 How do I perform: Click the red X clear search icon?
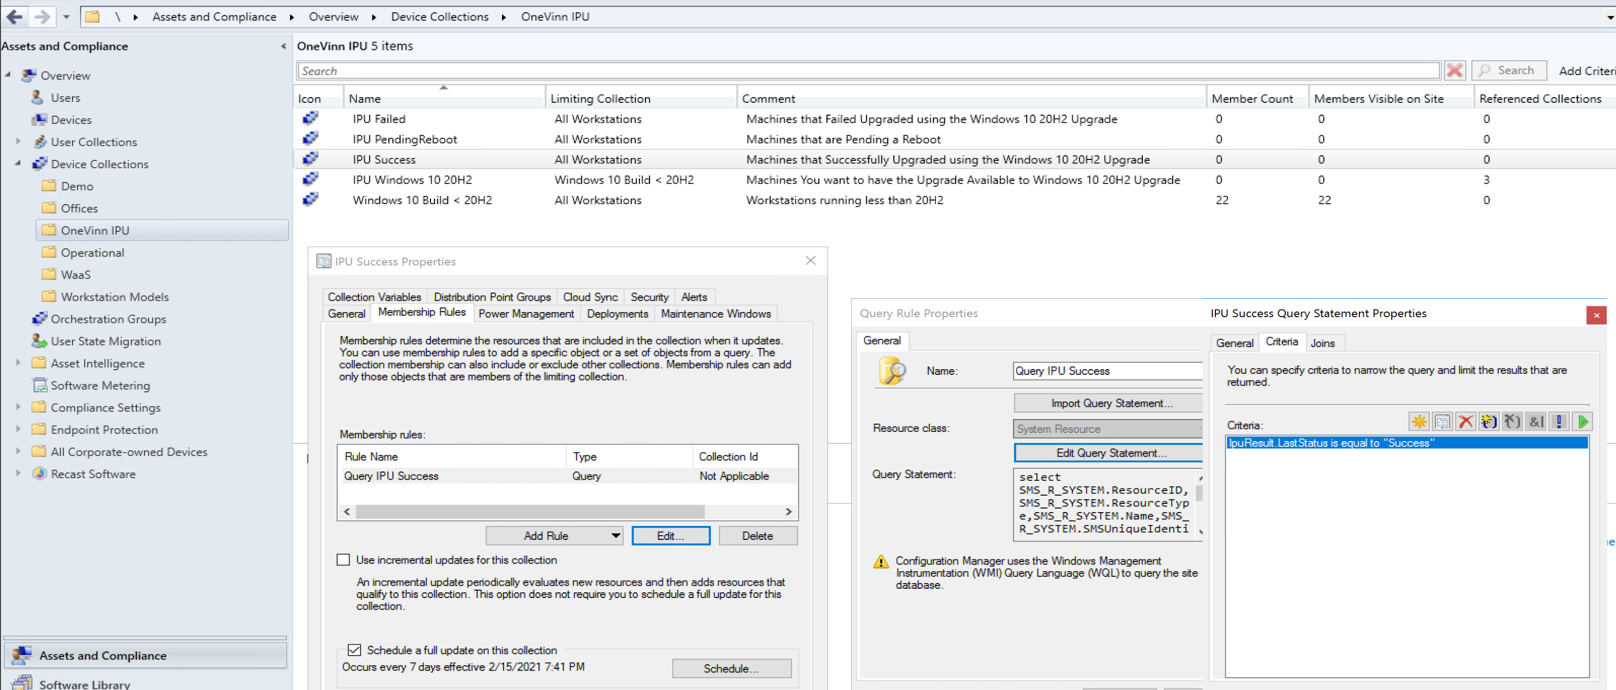(1454, 70)
